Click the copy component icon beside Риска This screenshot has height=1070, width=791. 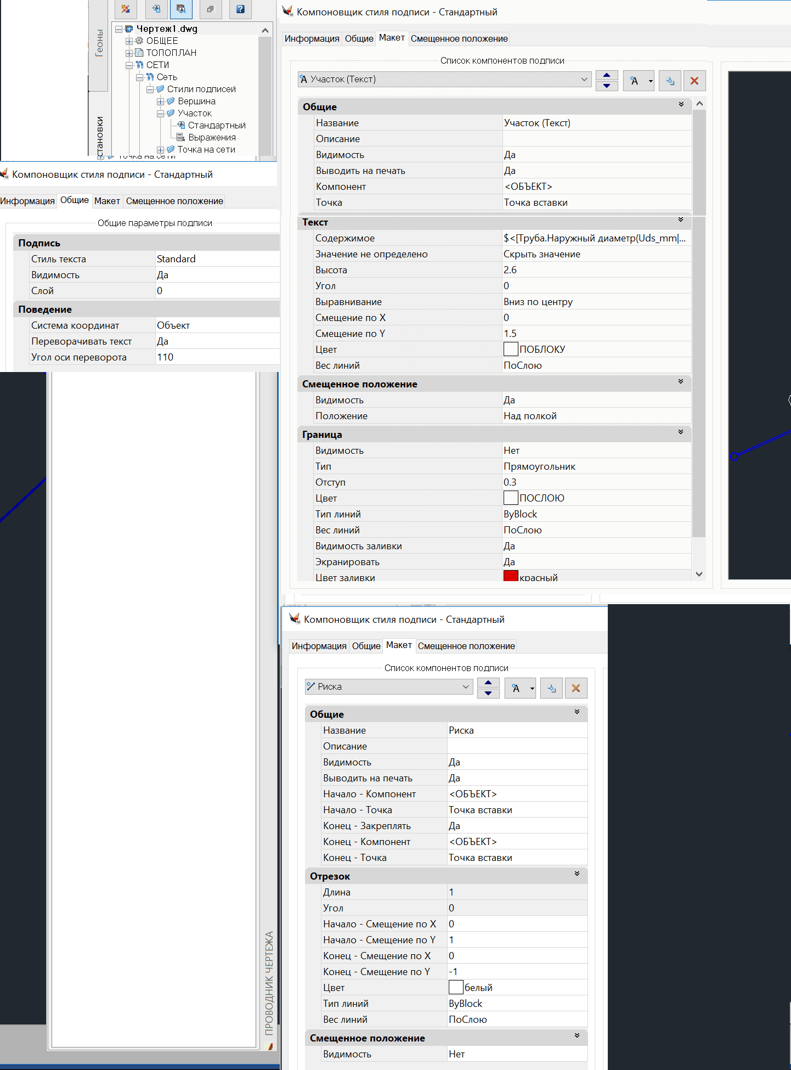tap(551, 688)
